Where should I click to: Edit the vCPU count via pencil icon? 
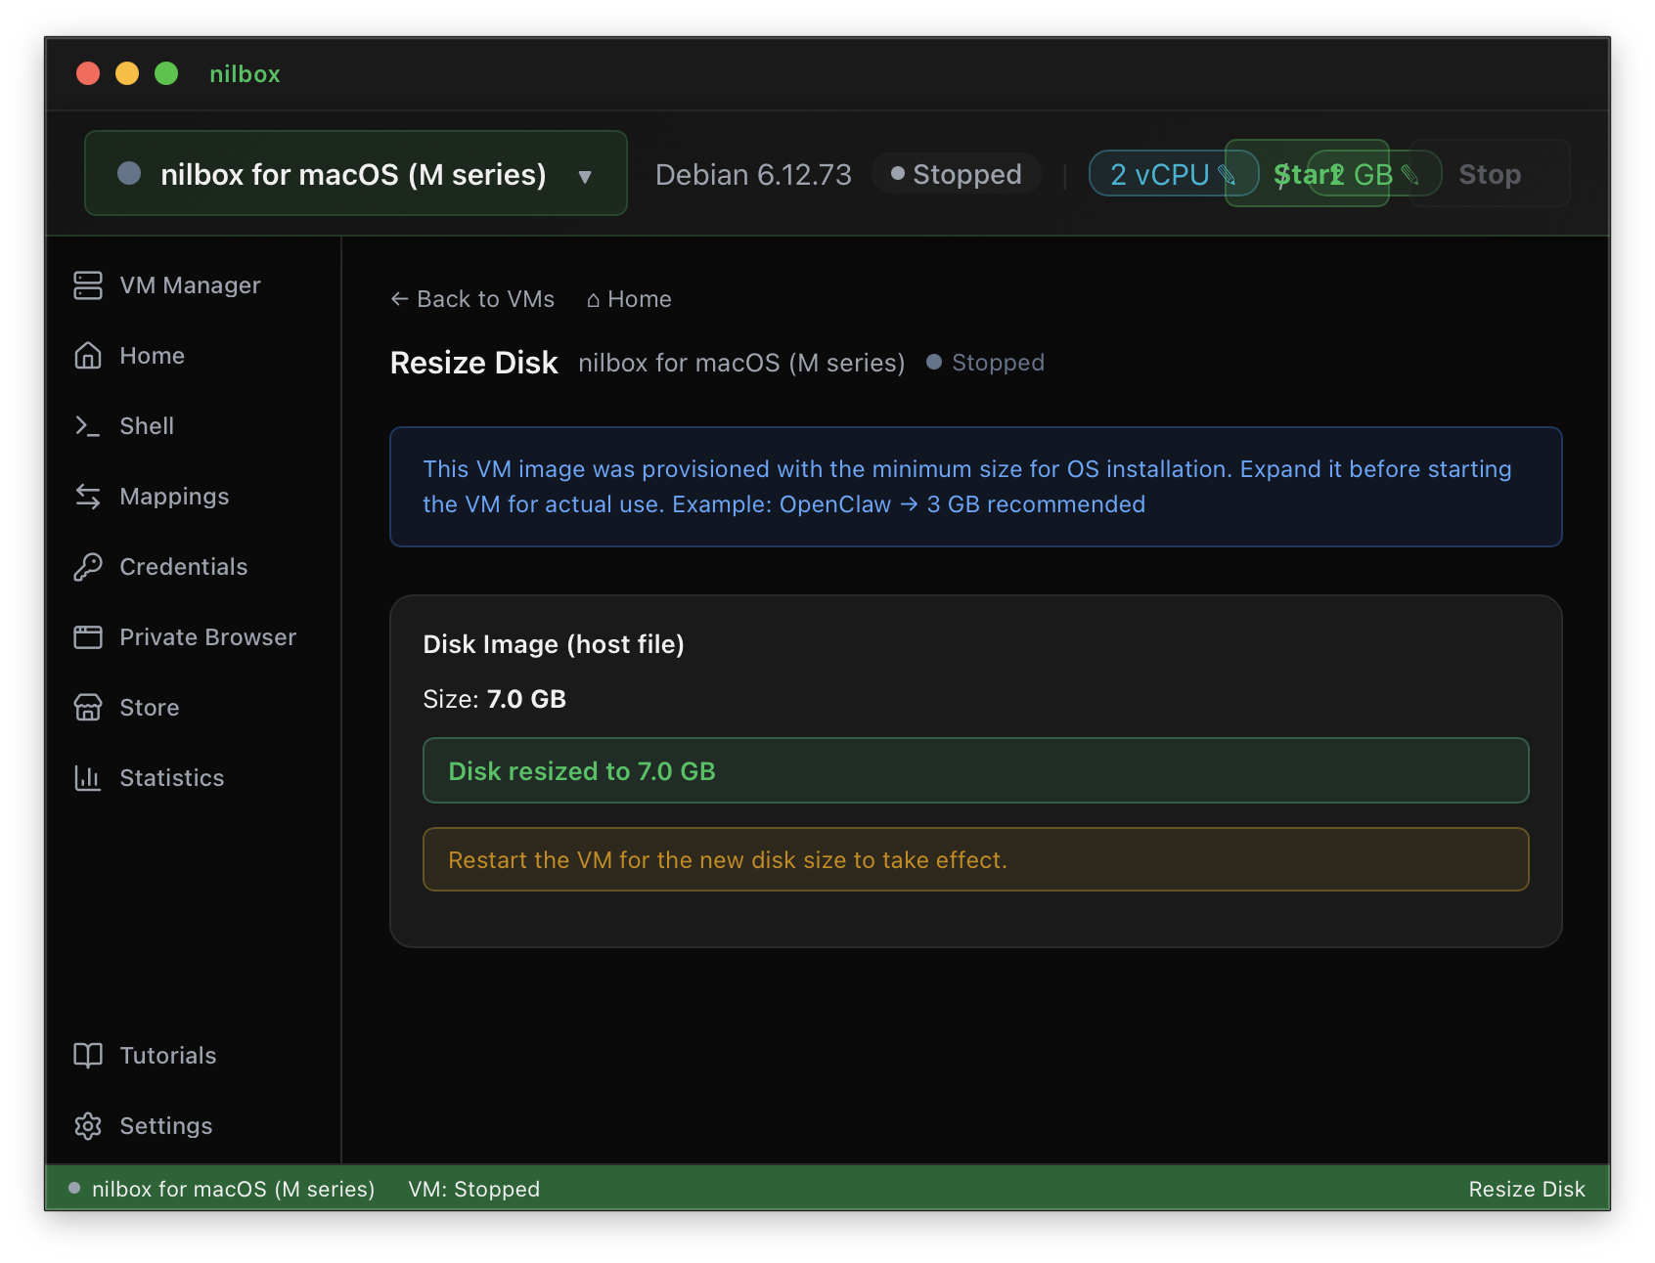(x=1230, y=173)
